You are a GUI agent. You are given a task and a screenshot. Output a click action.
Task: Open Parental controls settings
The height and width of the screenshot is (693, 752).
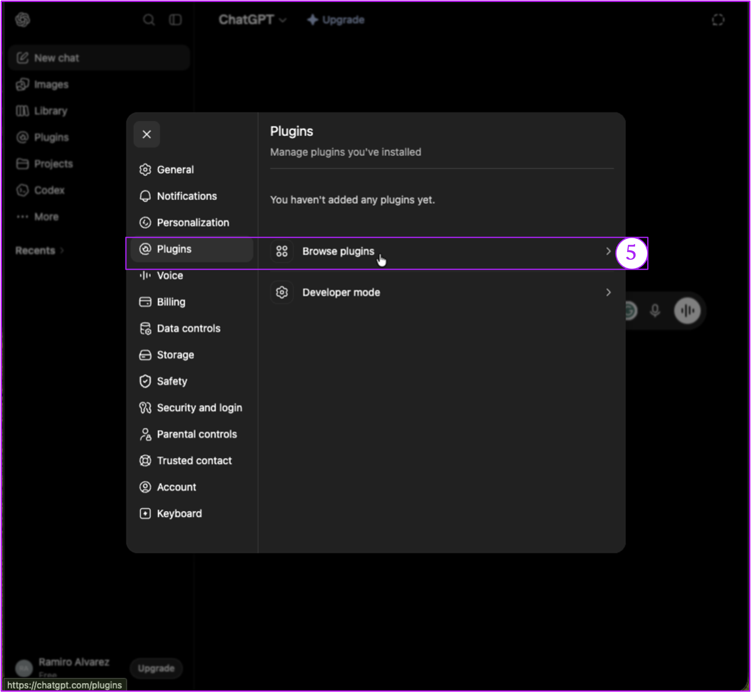(192, 434)
